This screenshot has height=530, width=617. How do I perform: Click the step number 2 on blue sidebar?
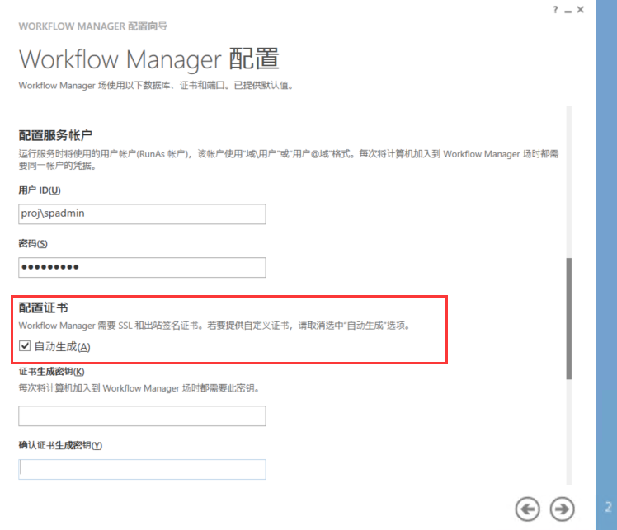609,507
